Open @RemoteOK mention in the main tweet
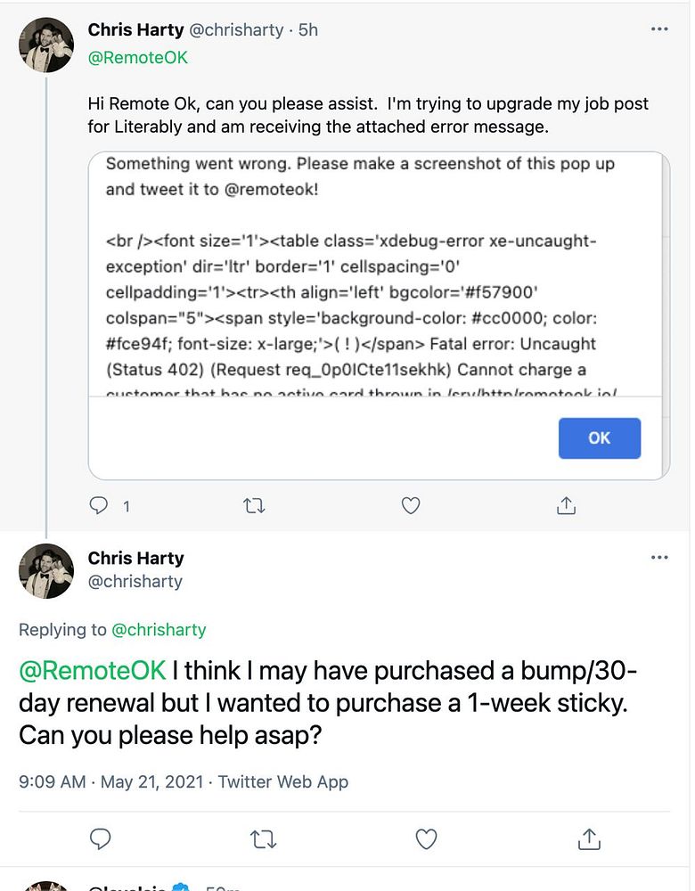This screenshot has width=695, height=891. click(92, 671)
